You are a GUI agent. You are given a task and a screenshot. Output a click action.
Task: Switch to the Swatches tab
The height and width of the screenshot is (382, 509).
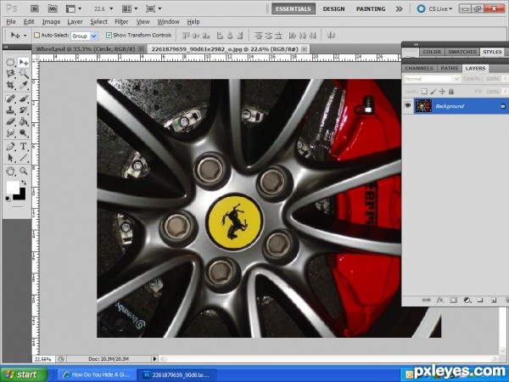[462, 52]
